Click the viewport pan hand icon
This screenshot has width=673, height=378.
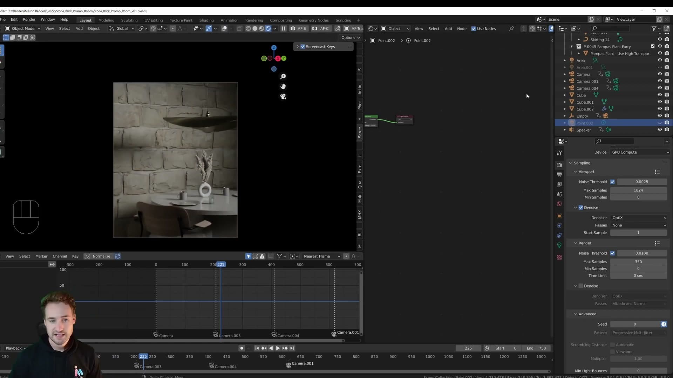point(283,86)
